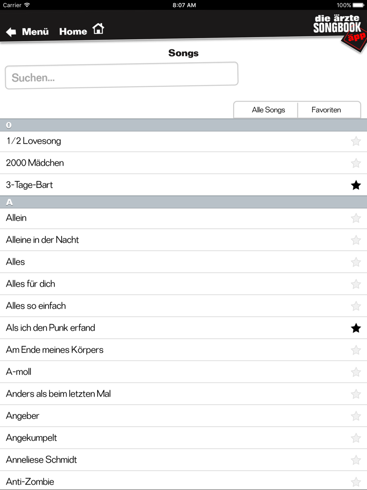Tap the die ärzte Songbook app logo
This screenshot has width=367, height=490.
coord(339,30)
